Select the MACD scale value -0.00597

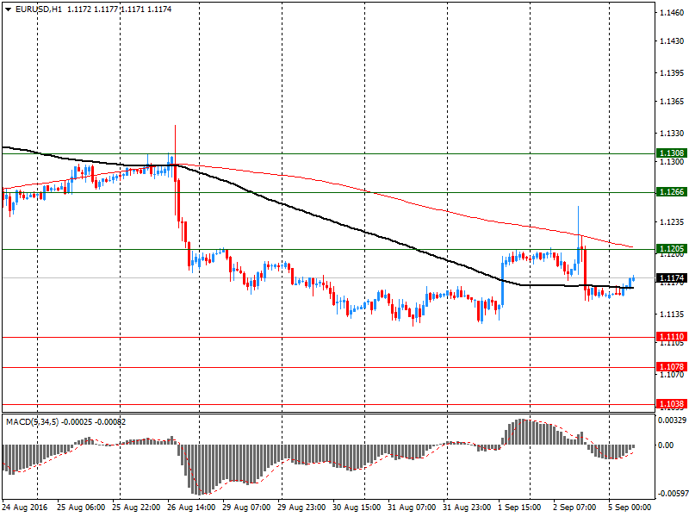pos(672,494)
